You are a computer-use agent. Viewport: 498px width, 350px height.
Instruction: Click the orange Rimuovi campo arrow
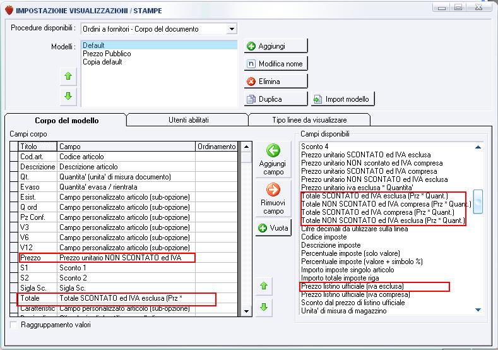coord(273,198)
